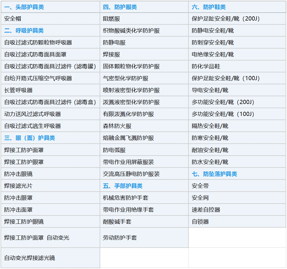This screenshot has height=269, width=287.
Task: Select 防刺穿安全鞋/靴 cell
Action: click(x=237, y=42)
